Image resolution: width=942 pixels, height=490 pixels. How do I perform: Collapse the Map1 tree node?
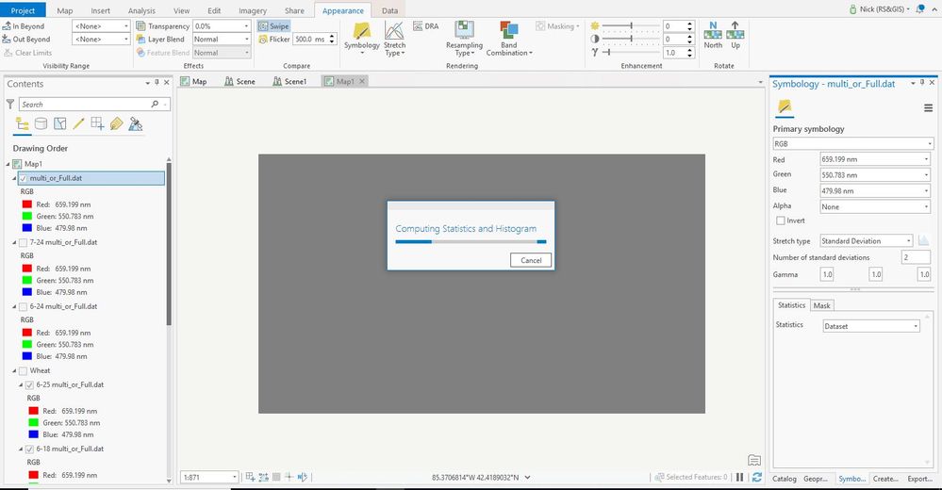click(8, 164)
